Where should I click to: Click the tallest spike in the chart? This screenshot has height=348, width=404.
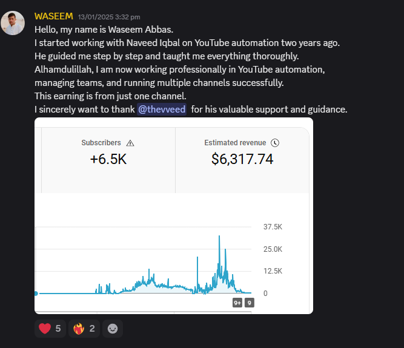220,237
